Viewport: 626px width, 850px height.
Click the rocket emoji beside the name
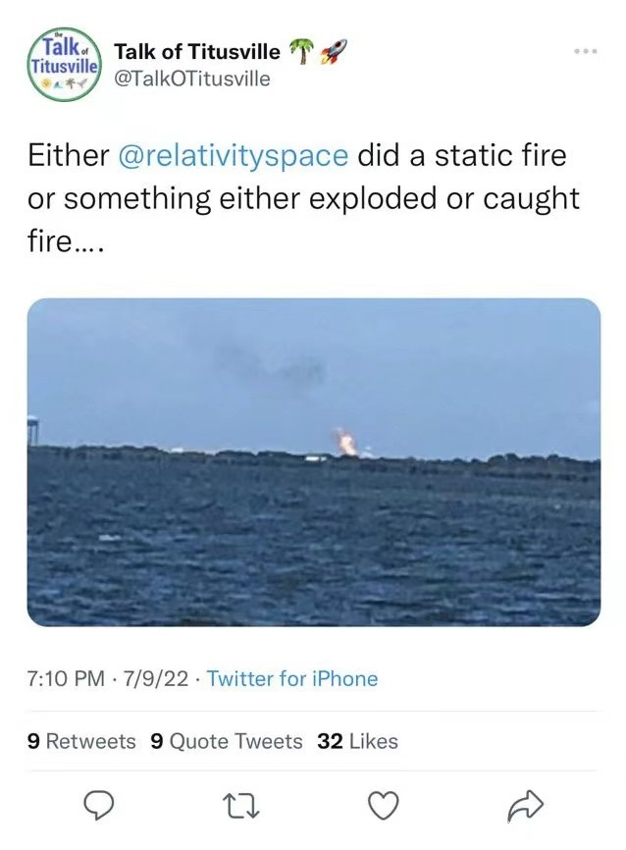[333, 52]
